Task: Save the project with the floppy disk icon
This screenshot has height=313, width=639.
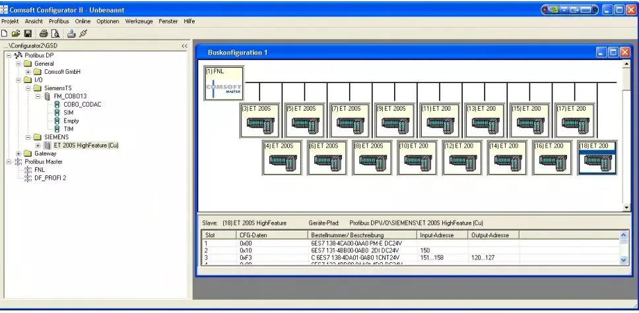Action: (x=28, y=34)
